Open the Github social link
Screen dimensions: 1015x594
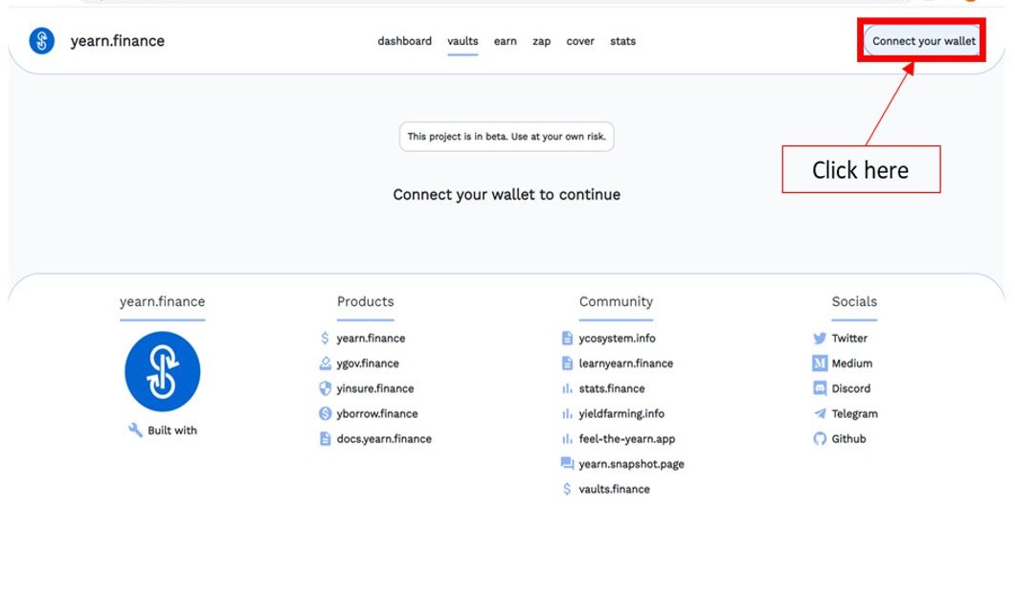pos(848,439)
